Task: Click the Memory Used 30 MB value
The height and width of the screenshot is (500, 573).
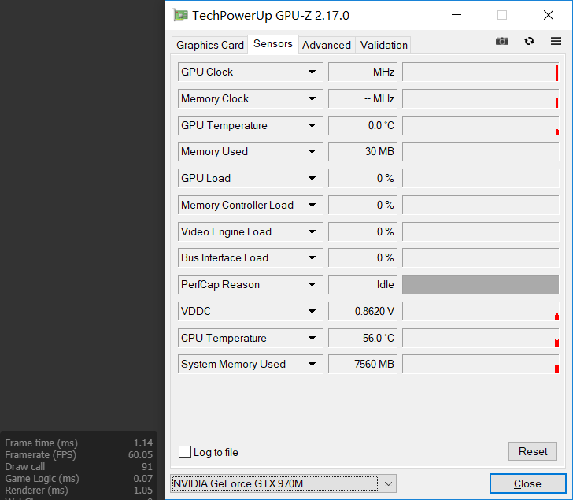Action: (363, 152)
